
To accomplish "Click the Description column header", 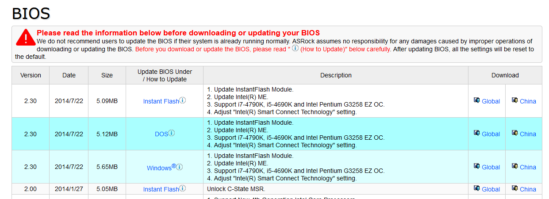I will click(336, 75).
